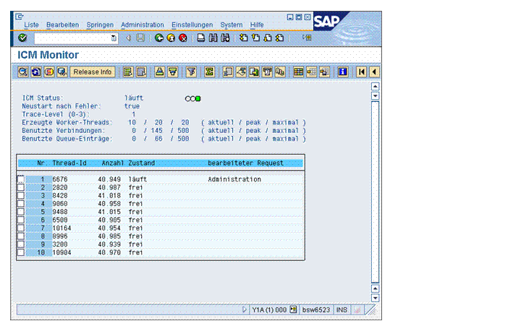Click the Save disk icon
The width and height of the screenshot is (521, 329).
140,38
